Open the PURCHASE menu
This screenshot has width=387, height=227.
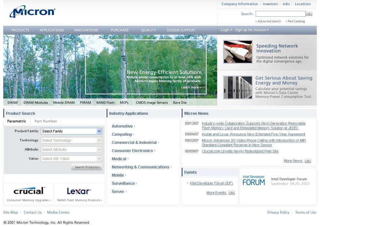coord(120,30)
